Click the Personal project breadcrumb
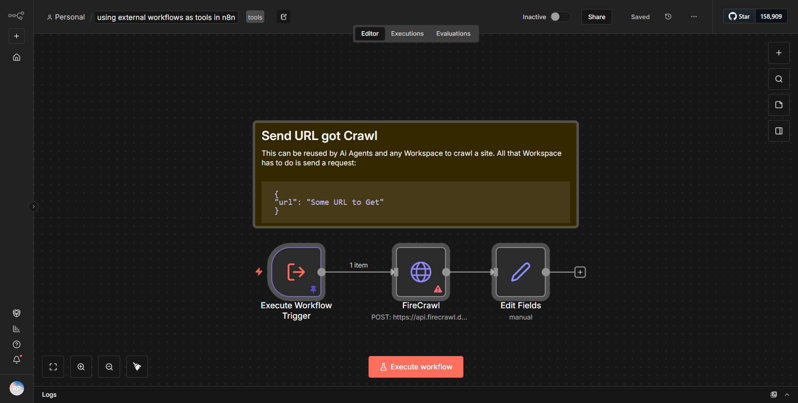Image resolution: width=798 pixels, height=403 pixels. [x=66, y=17]
